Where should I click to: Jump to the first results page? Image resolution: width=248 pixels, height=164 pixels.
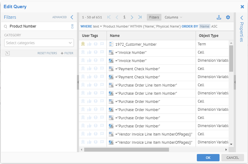109,17
